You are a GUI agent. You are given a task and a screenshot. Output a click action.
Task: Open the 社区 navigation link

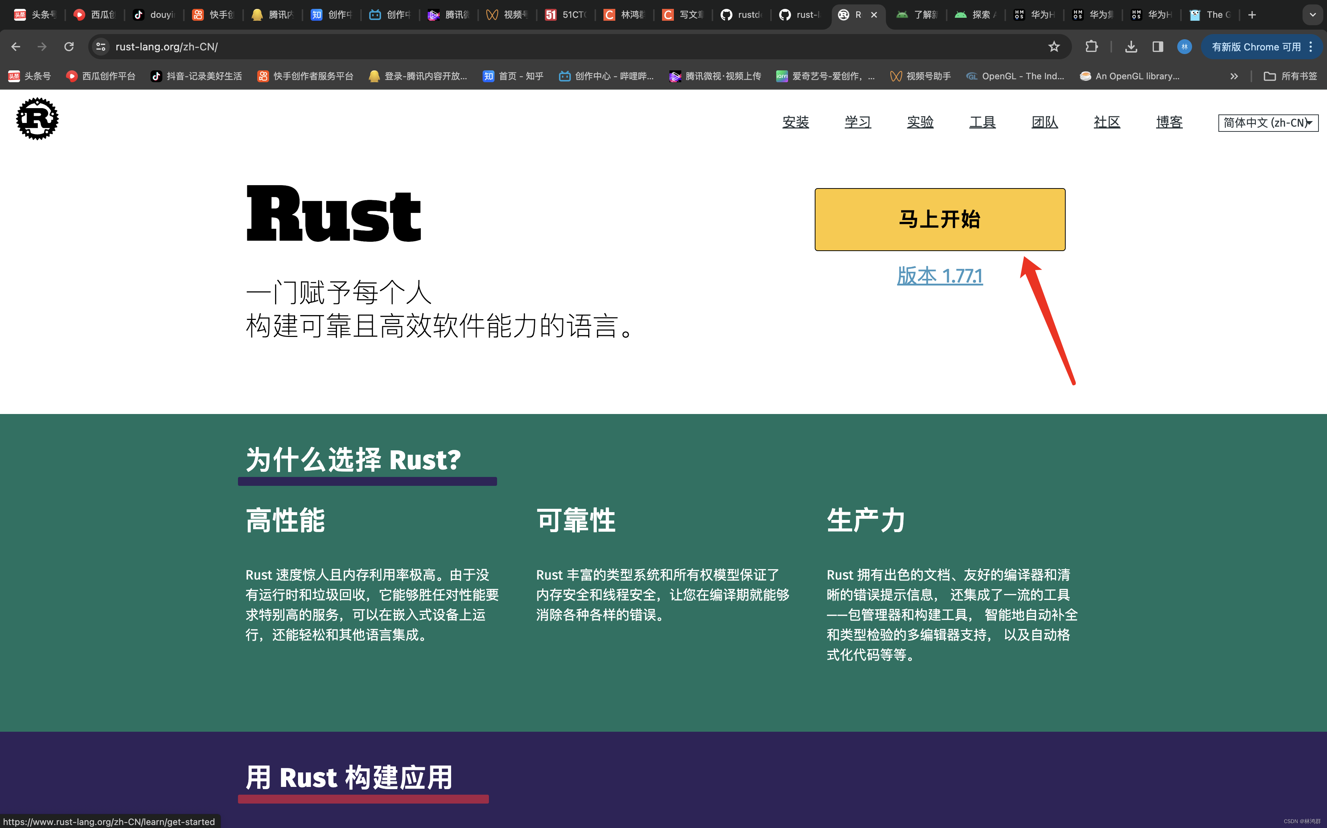click(1107, 122)
